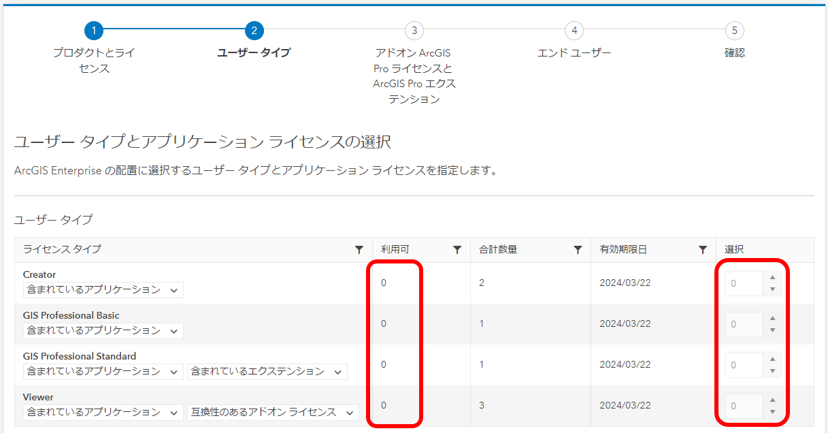Sort by 利用可 column header

395,250
